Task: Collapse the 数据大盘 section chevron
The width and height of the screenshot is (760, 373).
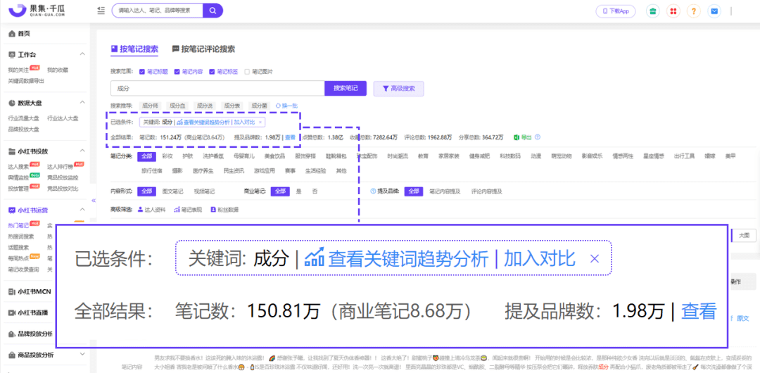Action: coord(82,103)
